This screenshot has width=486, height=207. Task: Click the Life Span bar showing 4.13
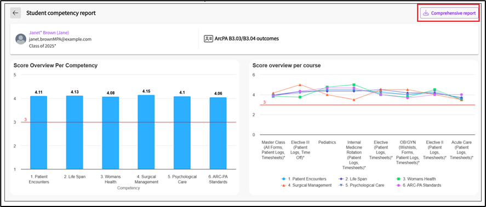[x=75, y=133]
